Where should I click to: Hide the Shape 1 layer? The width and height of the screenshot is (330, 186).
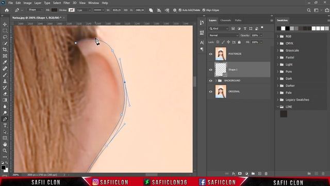211,70
